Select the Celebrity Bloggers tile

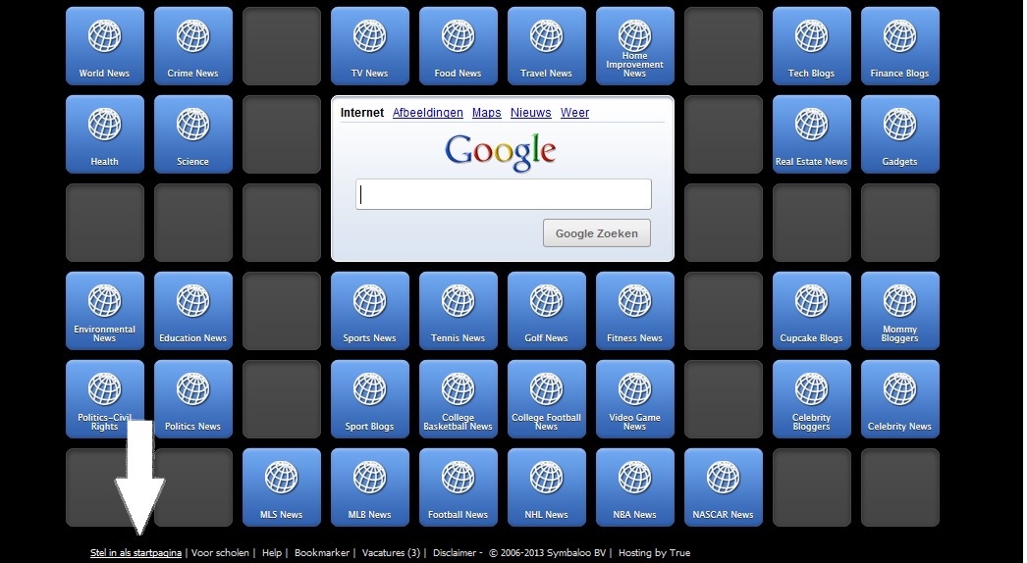coord(812,399)
